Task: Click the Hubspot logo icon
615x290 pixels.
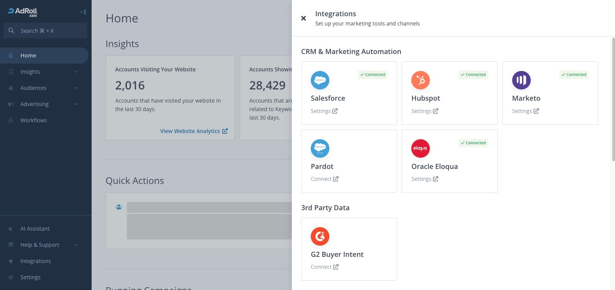Action: tap(421, 80)
